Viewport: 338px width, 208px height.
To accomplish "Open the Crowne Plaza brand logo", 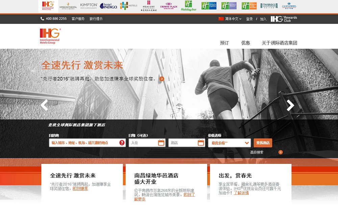I will [x=169, y=6].
